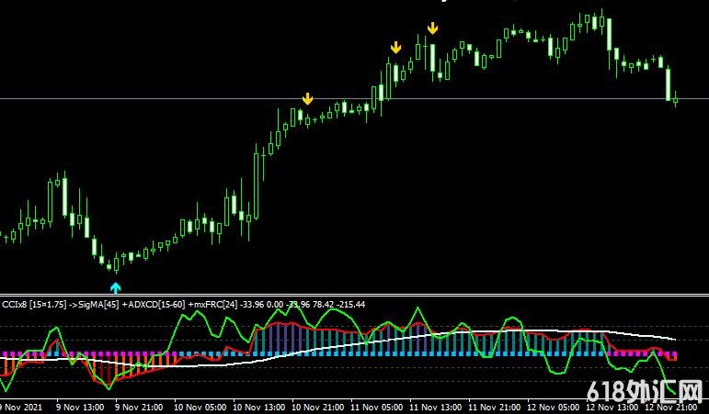Click the '9 Nov 21:00' time label
The width and height of the screenshot is (709, 414).
(139, 408)
